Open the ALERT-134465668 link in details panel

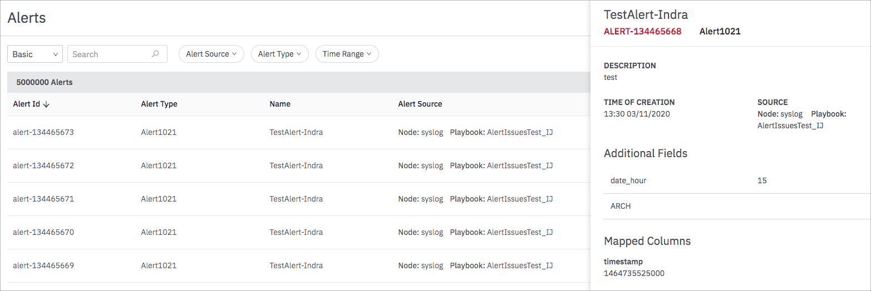642,32
